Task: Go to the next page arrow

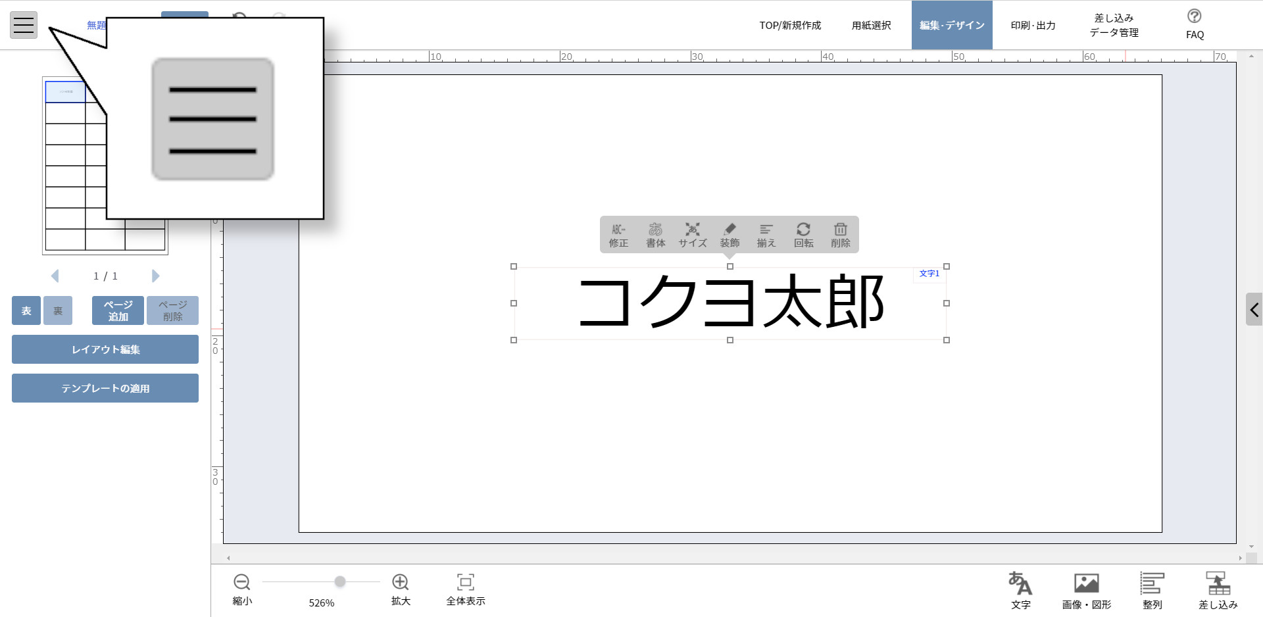Action: 155,276
